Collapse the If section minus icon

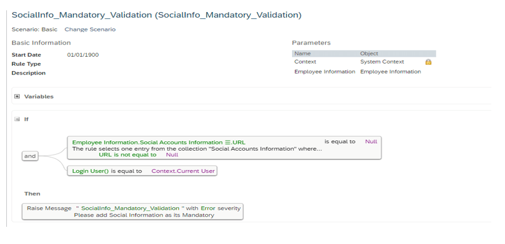tap(17, 119)
